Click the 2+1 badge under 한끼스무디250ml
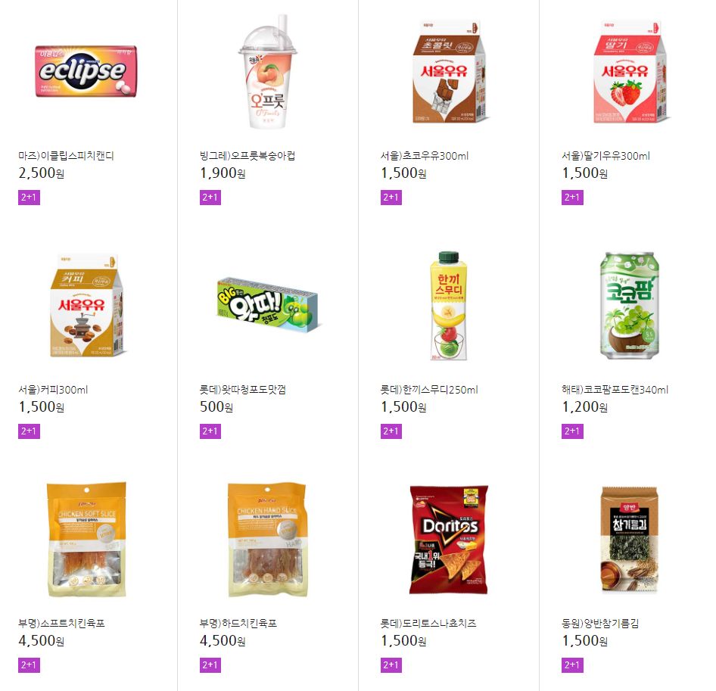Screen dimensions: 716x691 pyautogui.click(x=391, y=431)
